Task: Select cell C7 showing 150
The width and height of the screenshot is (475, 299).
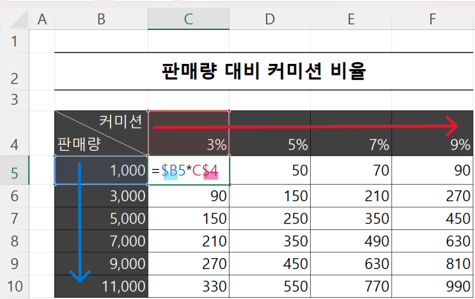Action: 189,218
